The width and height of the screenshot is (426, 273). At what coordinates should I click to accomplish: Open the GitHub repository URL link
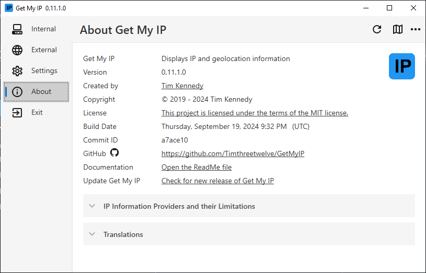[233, 154]
